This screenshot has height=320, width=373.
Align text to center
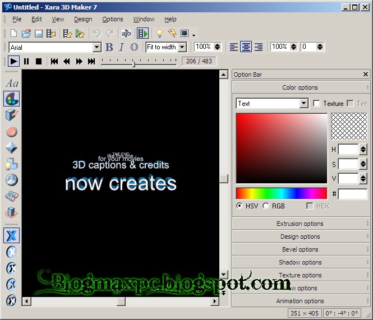click(x=246, y=47)
